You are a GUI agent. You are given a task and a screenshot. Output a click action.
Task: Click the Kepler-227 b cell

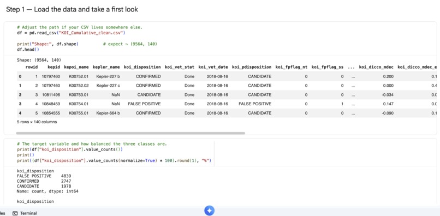click(x=108, y=76)
